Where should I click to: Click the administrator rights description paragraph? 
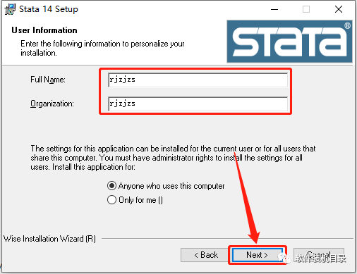coord(173,158)
